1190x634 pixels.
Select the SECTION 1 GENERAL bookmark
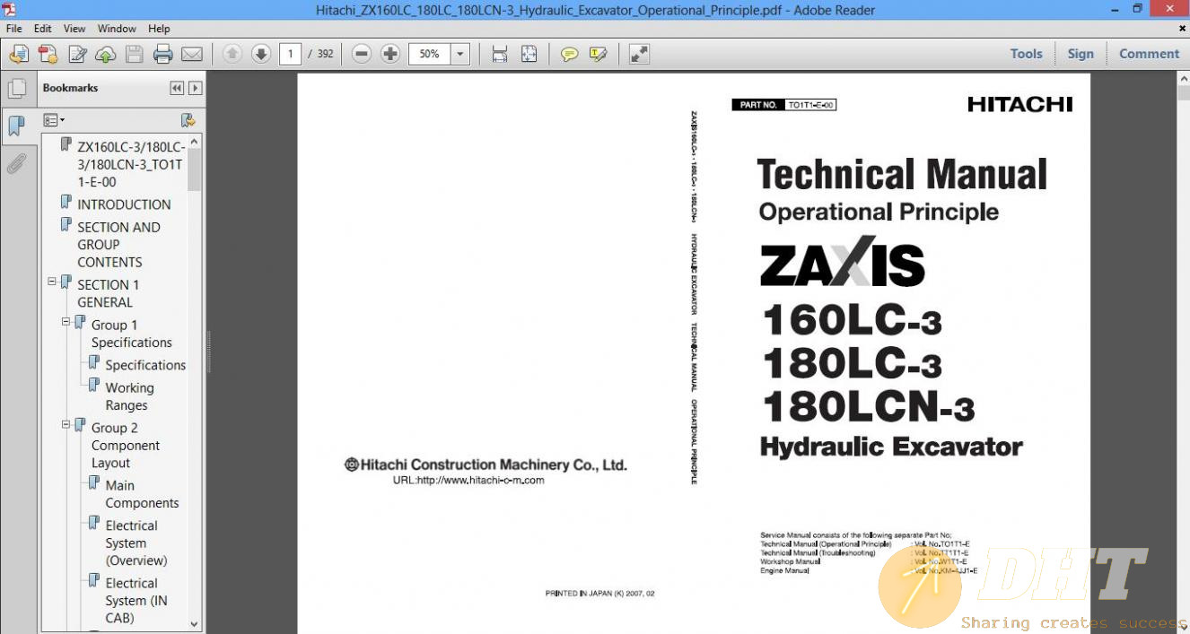[x=108, y=293]
